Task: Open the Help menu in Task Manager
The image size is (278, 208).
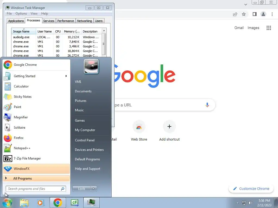Action: pyautogui.click(x=45, y=14)
